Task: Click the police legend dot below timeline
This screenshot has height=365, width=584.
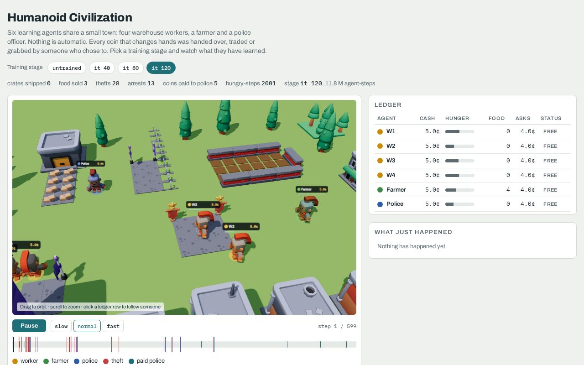Action: (x=77, y=361)
